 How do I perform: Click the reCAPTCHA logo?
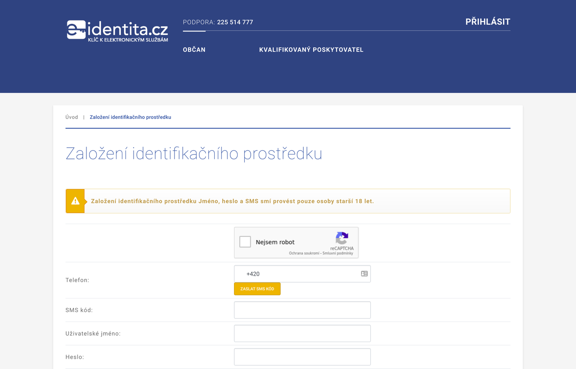tap(342, 238)
